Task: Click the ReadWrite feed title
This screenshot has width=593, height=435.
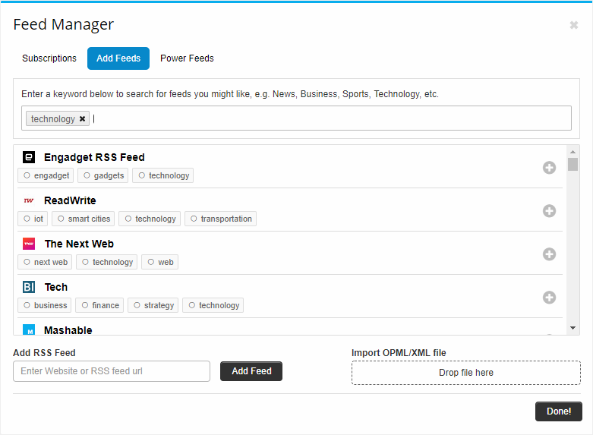Action: [70, 200]
